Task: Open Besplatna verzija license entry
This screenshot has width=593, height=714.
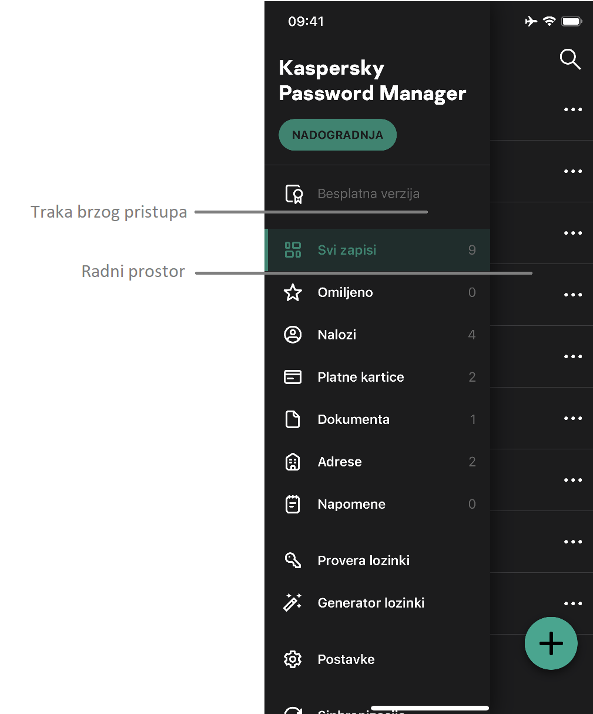Action: pyautogui.click(x=368, y=193)
